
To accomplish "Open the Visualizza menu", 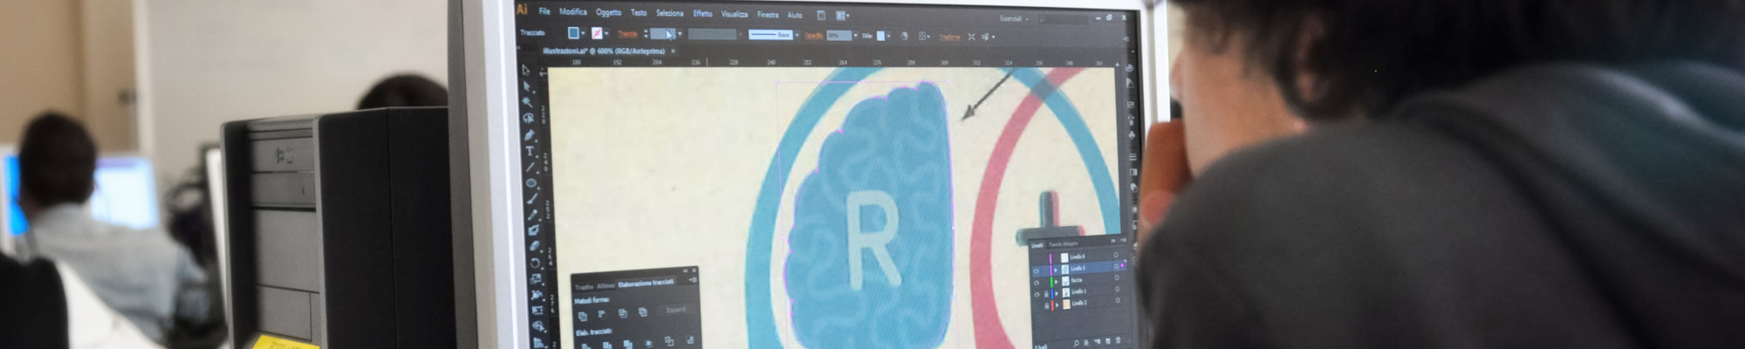I will coord(735,14).
